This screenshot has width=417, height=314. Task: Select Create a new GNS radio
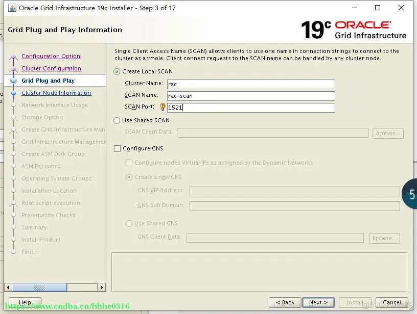tap(129, 177)
